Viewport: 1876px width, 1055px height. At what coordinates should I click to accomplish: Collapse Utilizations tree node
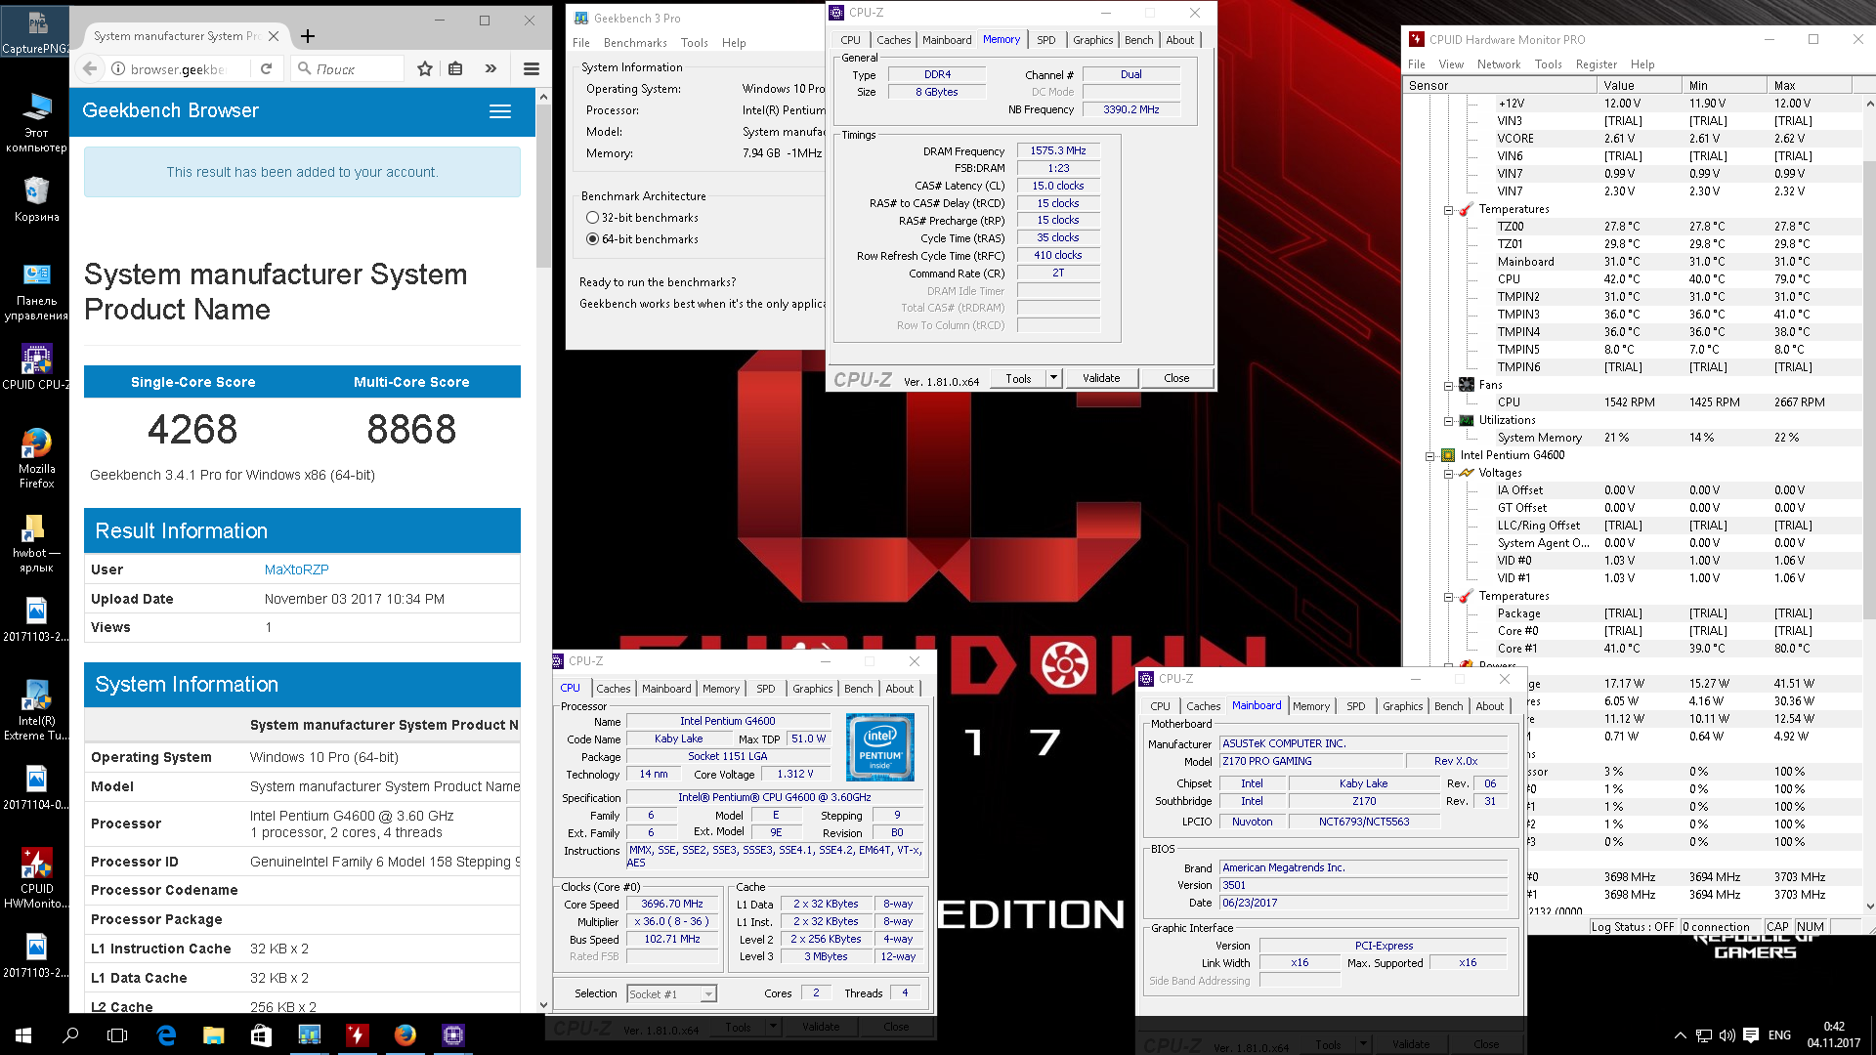click(x=1448, y=421)
